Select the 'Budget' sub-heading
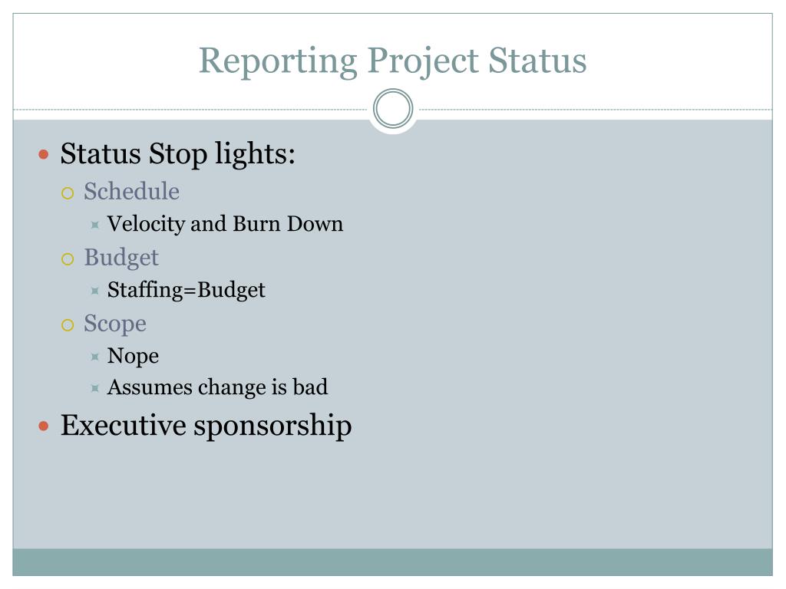786x589 pixels. tap(121, 258)
